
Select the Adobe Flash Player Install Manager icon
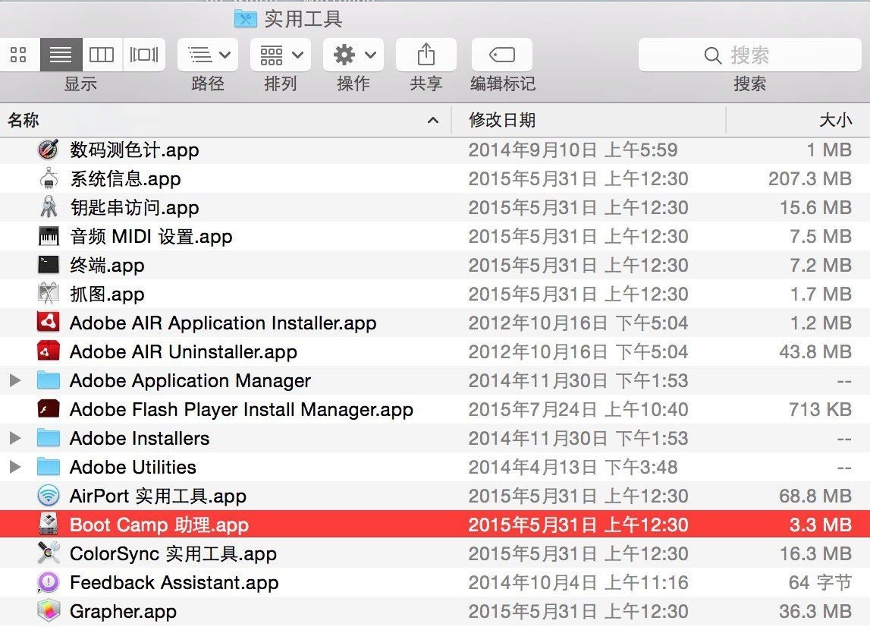49,409
